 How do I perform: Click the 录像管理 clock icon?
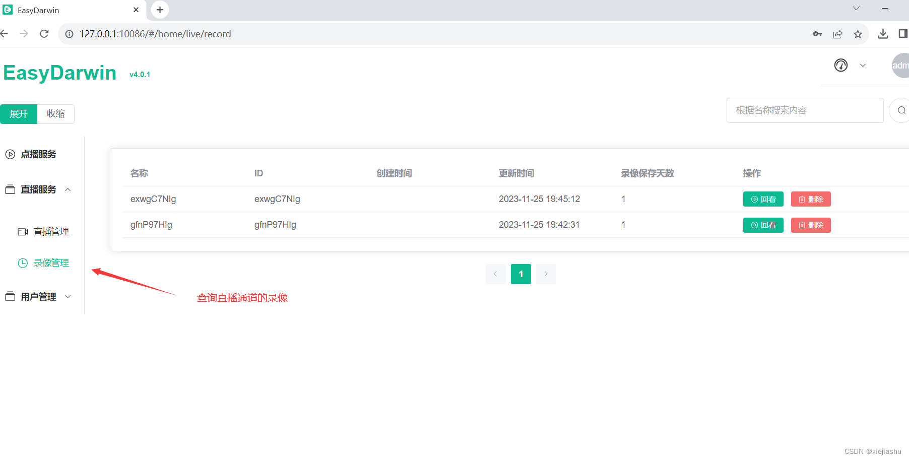(x=22, y=262)
